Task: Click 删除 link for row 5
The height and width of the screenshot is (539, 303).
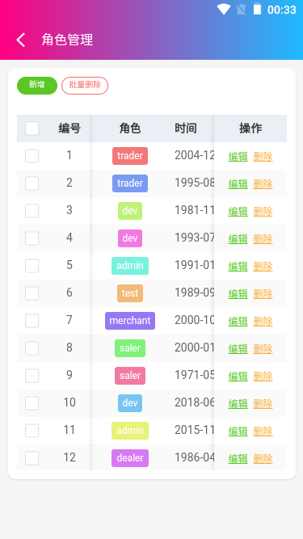Action: coord(263,267)
